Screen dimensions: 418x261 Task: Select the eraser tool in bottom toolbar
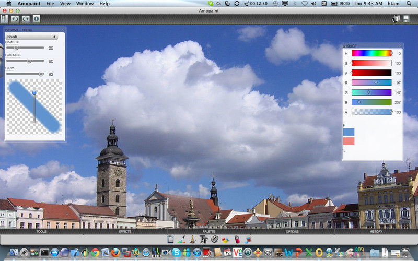[214, 240]
